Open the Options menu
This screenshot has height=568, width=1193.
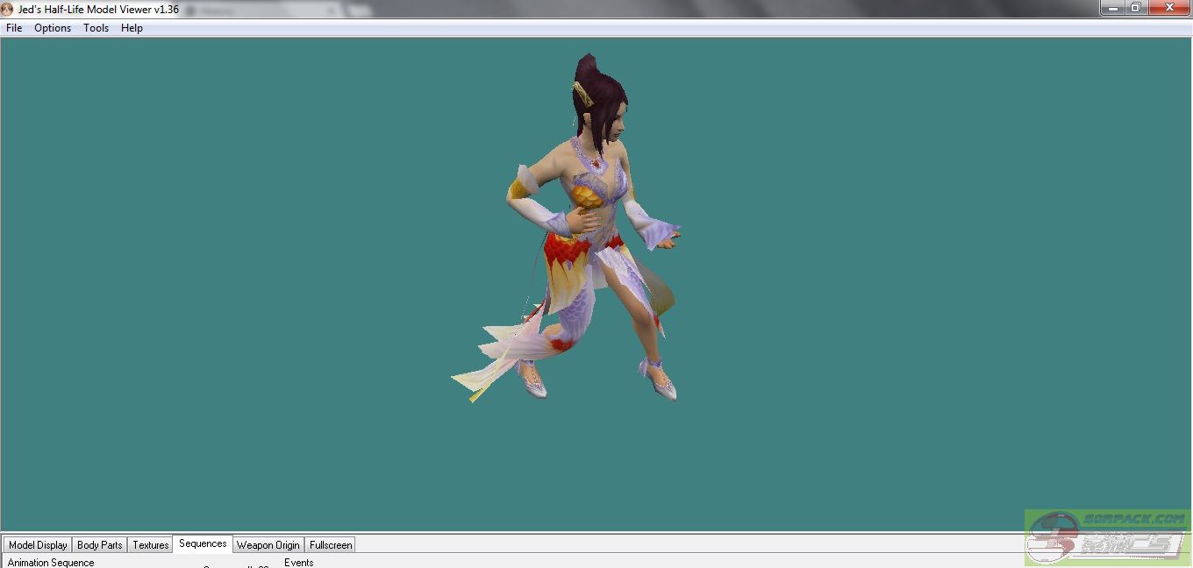pyautogui.click(x=53, y=28)
